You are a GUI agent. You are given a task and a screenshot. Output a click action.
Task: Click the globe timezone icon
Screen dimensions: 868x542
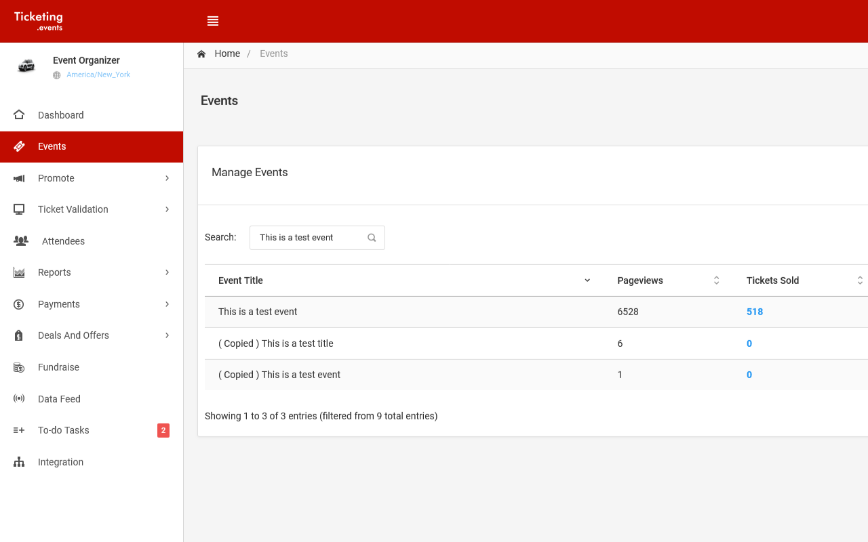[57, 75]
